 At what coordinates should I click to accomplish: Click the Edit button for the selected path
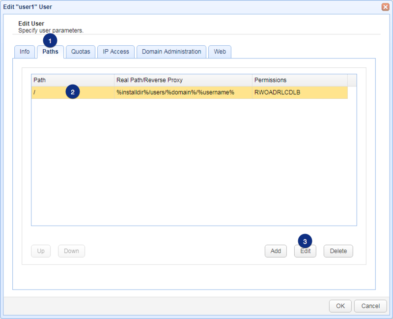[305, 251]
